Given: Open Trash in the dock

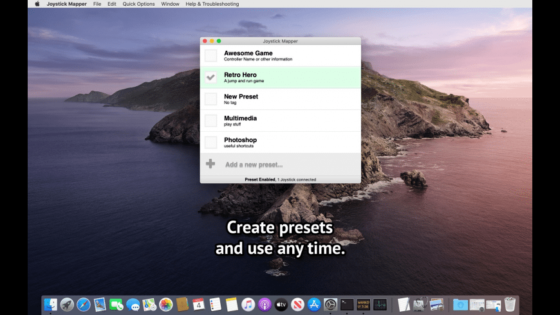Looking at the screenshot, I should click(x=510, y=305).
